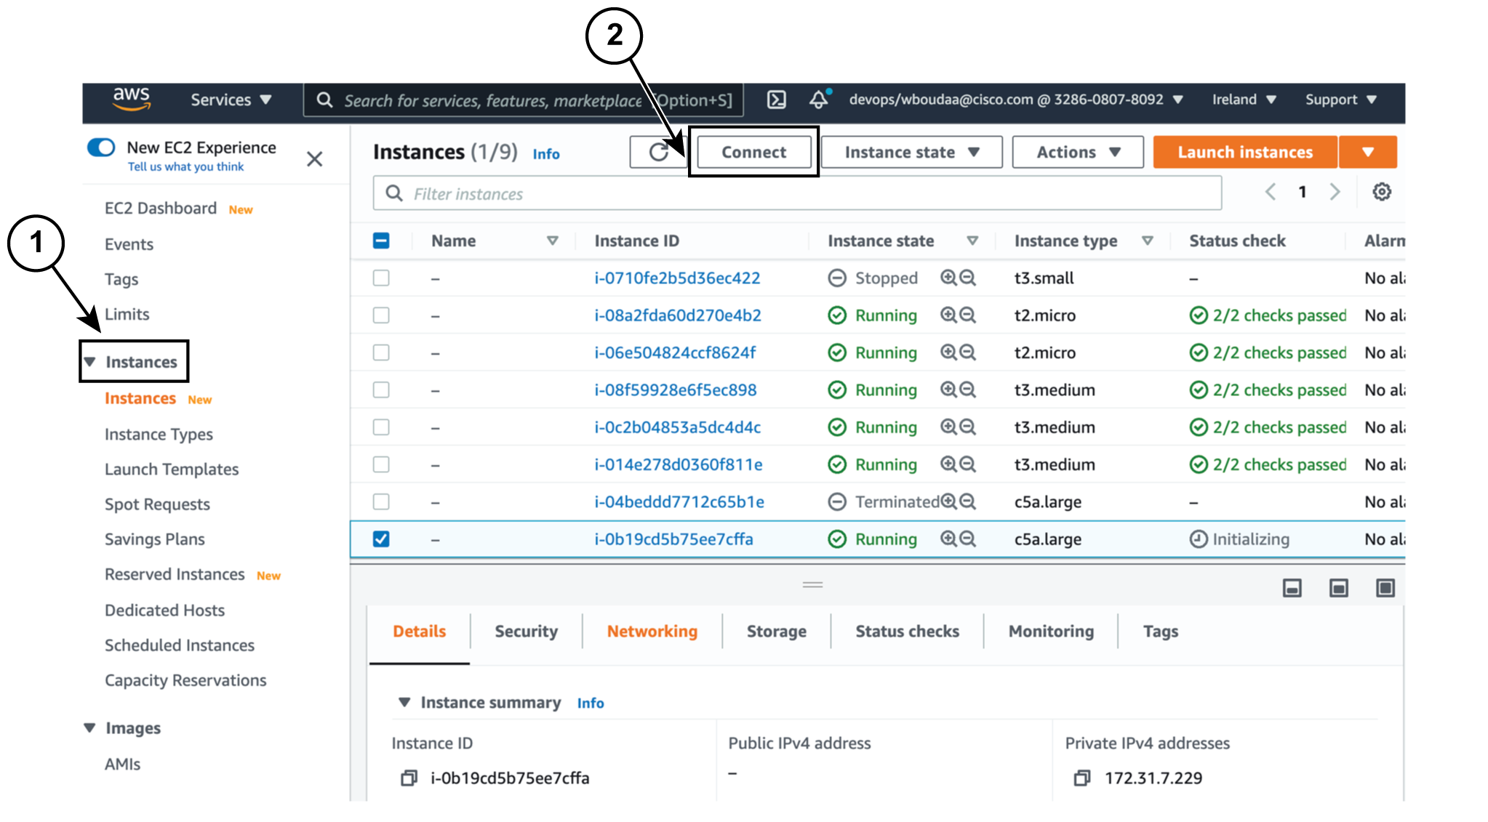The width and height of the screenshot is (1488, 822).
Task: Toggle the select-all instances header checkbox
Action: point(381,241)
